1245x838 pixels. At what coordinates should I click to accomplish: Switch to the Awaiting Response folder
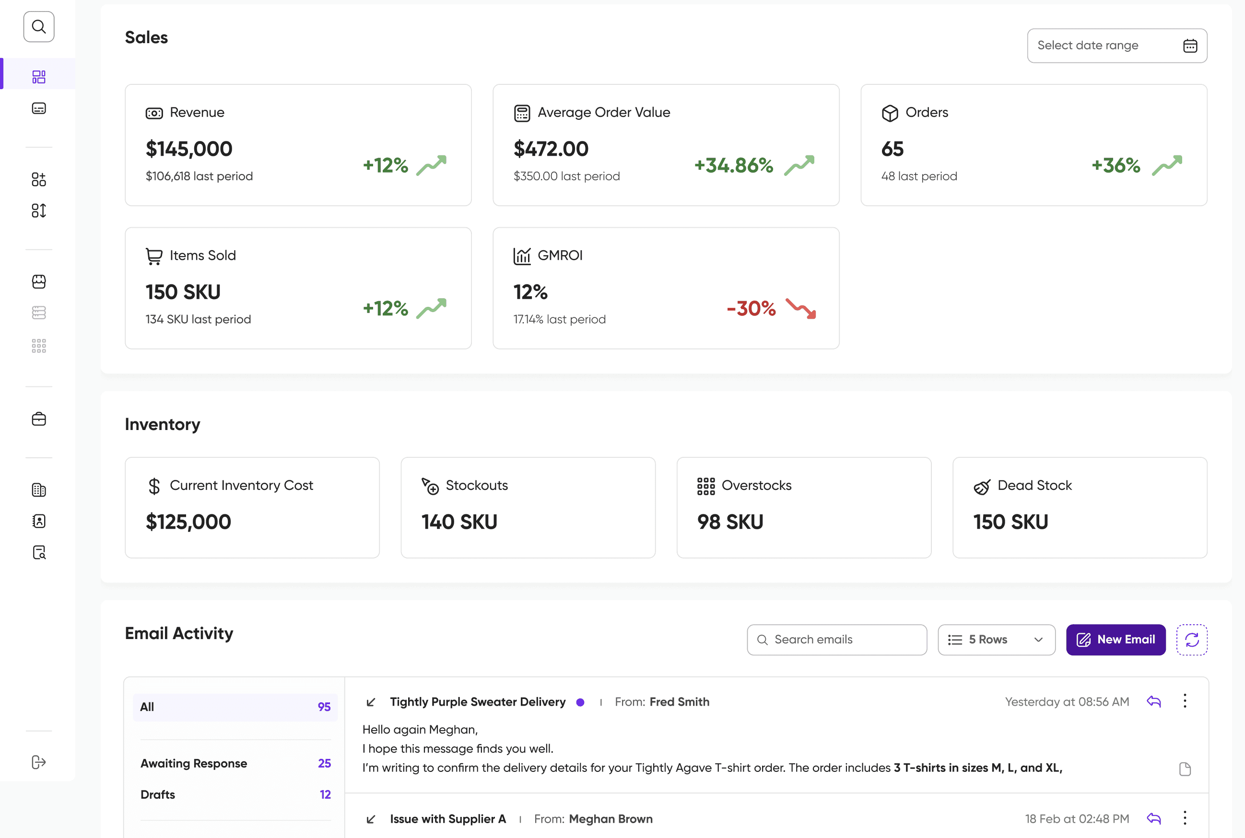tap(235, 763)
